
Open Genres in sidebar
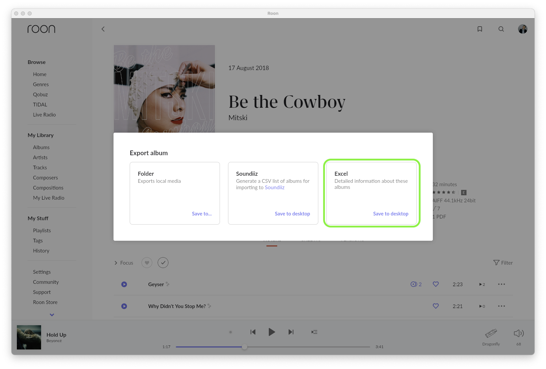tap(41, 85)
